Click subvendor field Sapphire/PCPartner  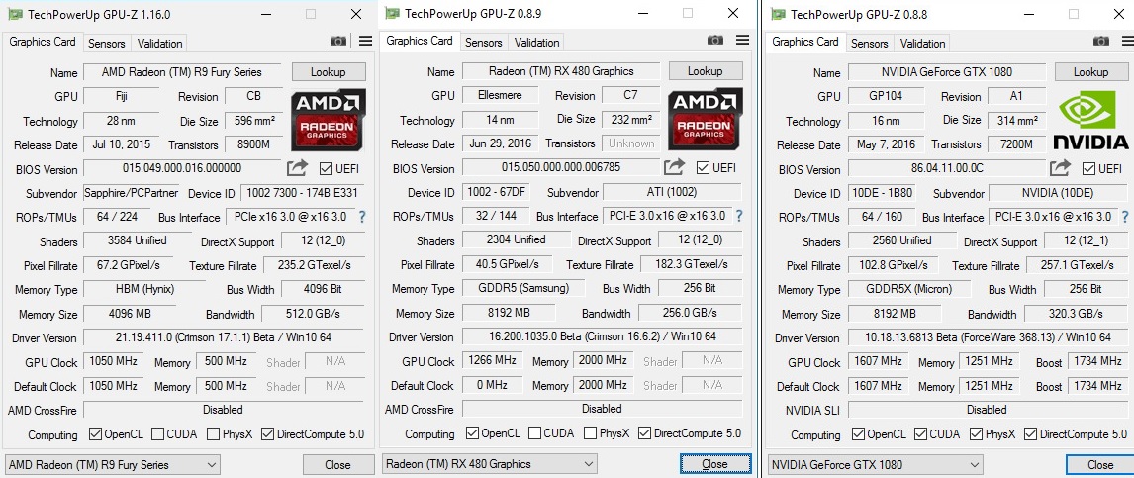coord(131,193)
